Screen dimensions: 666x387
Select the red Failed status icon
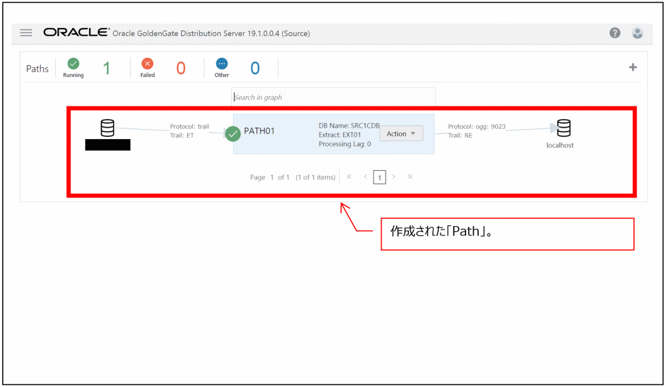pyautogui.click(x=147, y=64)
